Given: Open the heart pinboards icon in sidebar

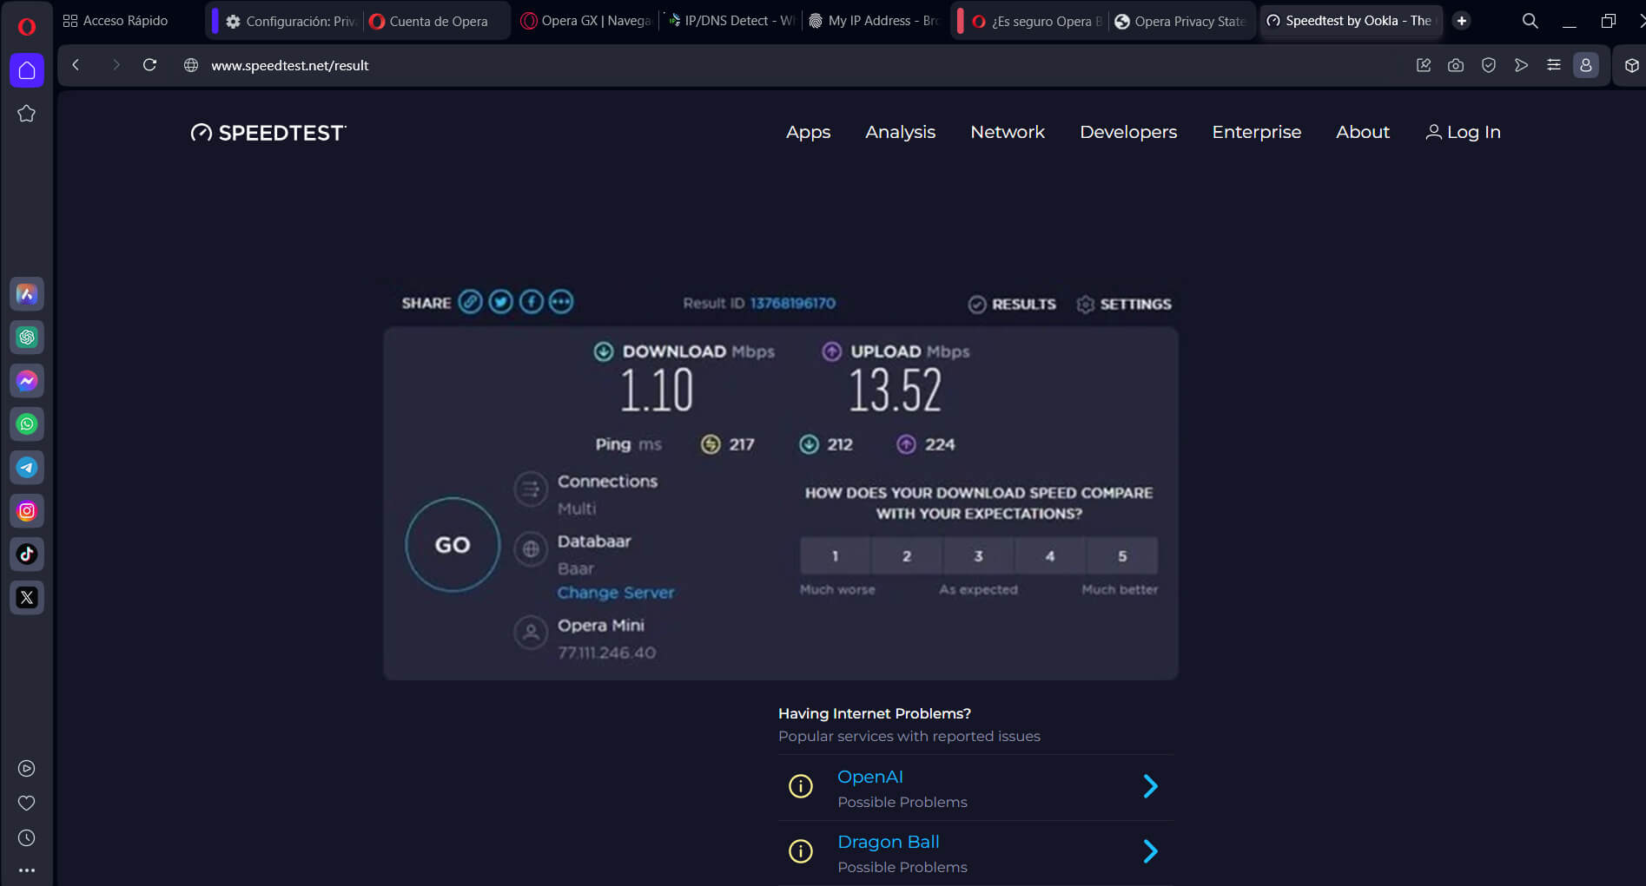Looking at the screenshot, I should (27, 803).
